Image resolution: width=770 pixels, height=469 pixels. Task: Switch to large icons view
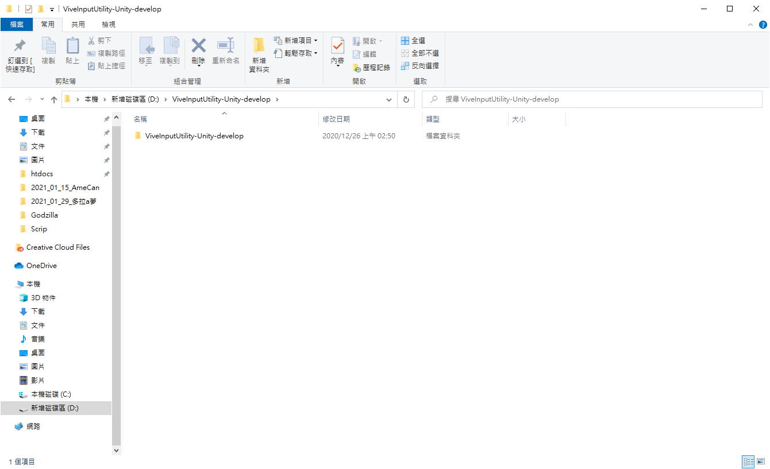(x=761, y=462)
